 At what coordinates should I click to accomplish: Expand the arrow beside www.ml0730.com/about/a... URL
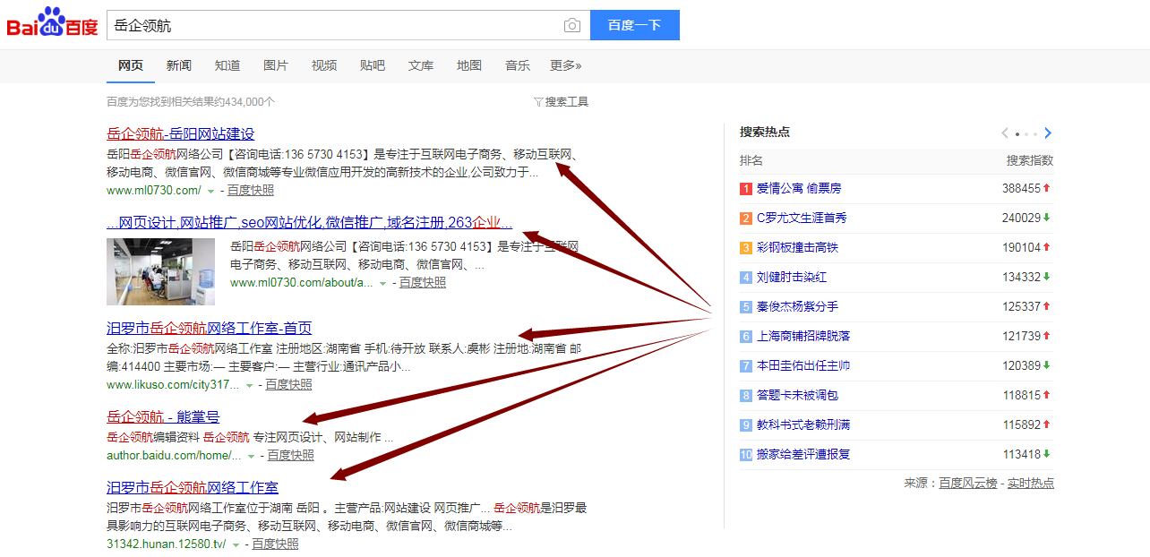click(383, 283)
